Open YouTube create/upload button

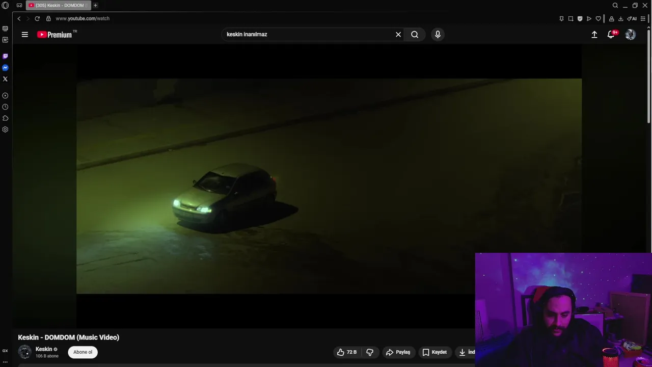click(x=594, y=35)
